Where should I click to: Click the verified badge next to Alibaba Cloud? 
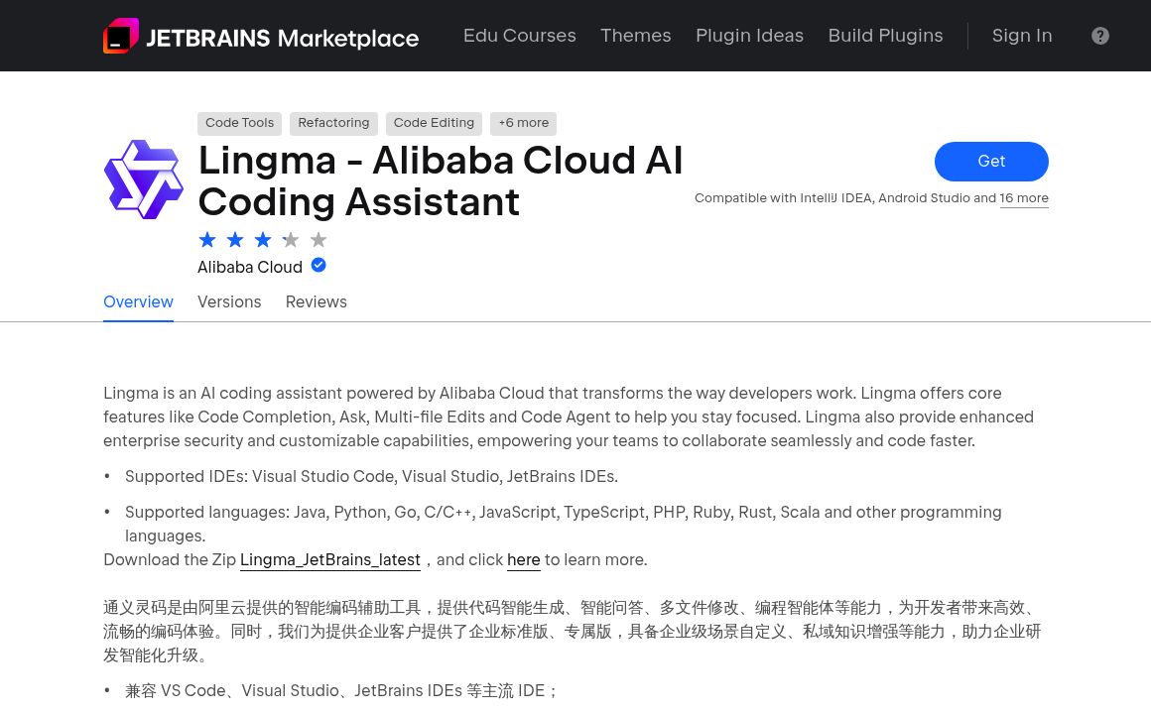coord(319,265)
